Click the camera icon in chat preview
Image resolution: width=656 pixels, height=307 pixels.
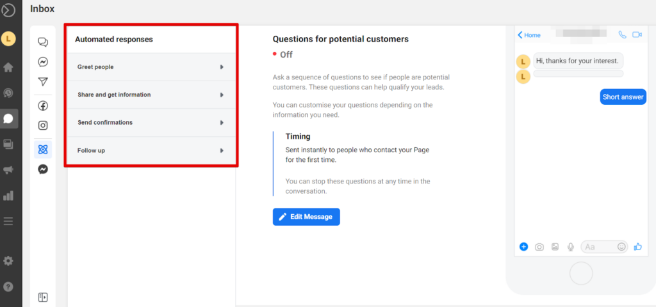pos(539,247)
